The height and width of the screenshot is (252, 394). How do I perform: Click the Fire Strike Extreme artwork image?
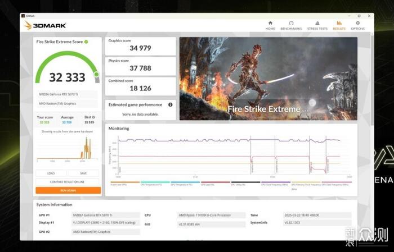(268, 79)
